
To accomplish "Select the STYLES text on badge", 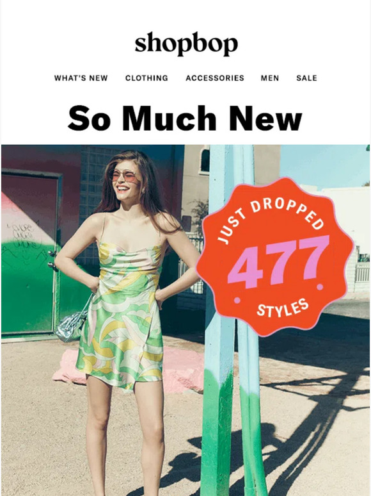I will [282, 308].
